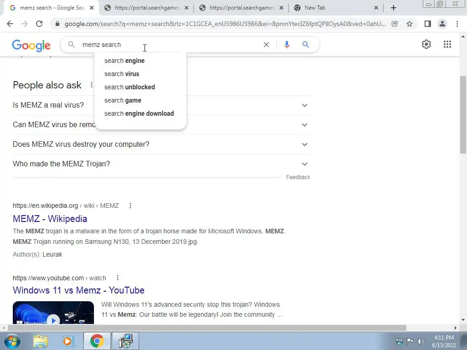Open People also ask options menu

pos(91,85)
